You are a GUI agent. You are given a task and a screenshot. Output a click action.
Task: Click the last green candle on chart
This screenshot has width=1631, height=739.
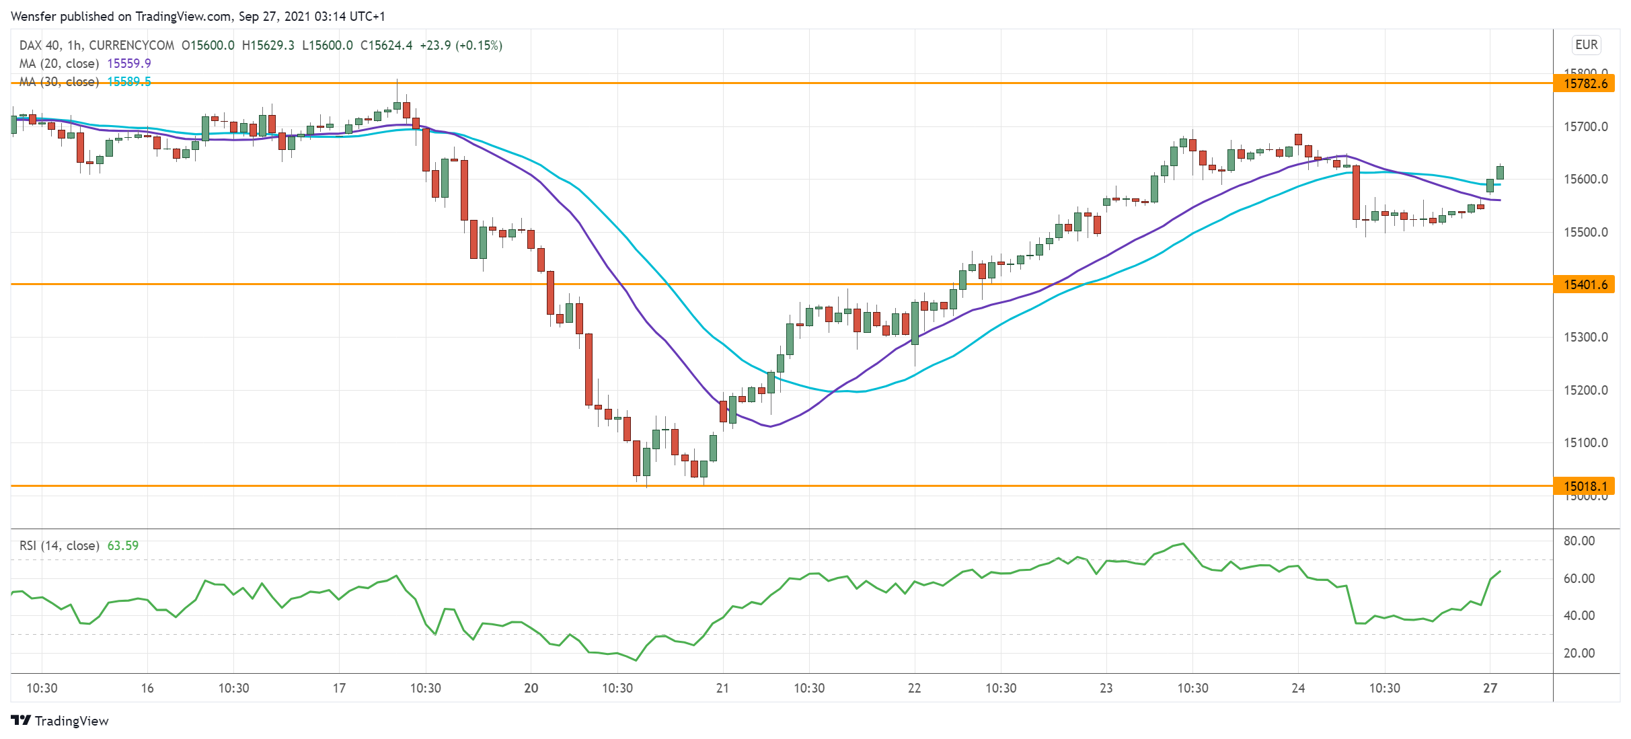point(1500,172)
